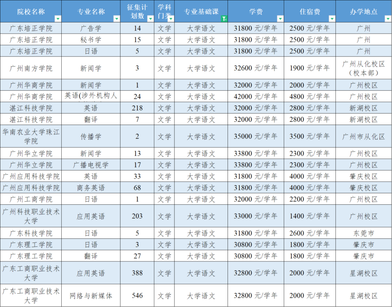Click the 广州南方学院 school cell
The width and height of the screenshot is (392, 307).
coord(31,68)
